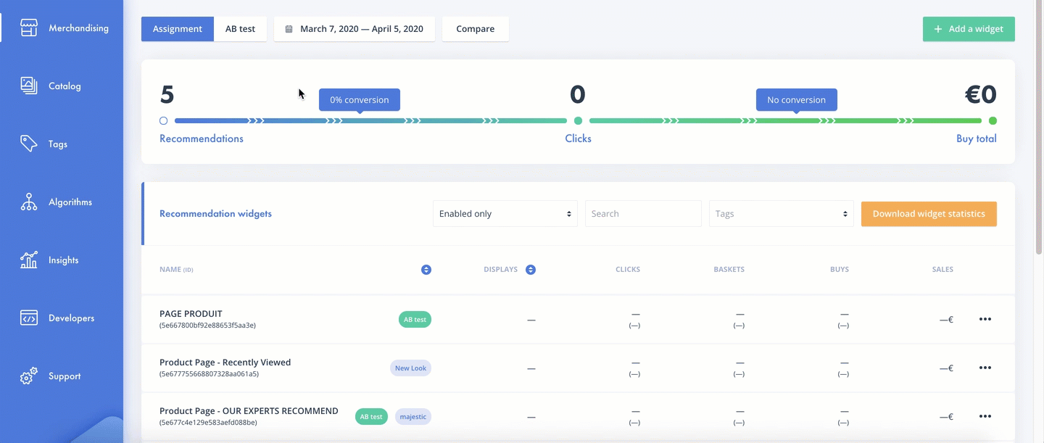1044x443 pixels.
Task: Switch to the AB test tab
Action: tap(240, 29)
